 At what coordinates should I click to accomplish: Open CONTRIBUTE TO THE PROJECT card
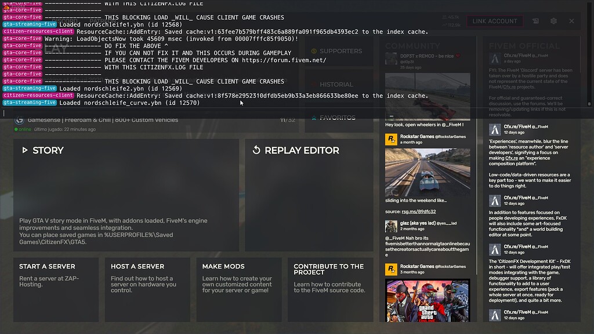(330, 290)
